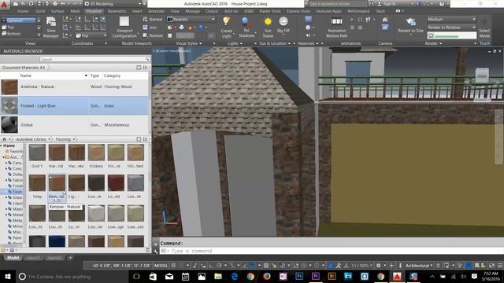The width and height of the screenshot is (504, 283).
Task: Open Photoshop from the taskbar
Action: [299, 276]
